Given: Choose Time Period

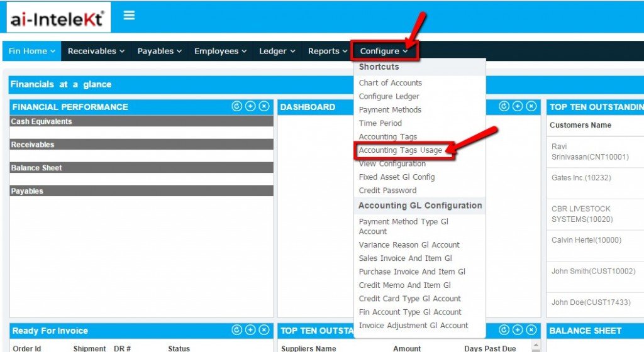Looking at the screenshot, I should click(x=380, y=123).
